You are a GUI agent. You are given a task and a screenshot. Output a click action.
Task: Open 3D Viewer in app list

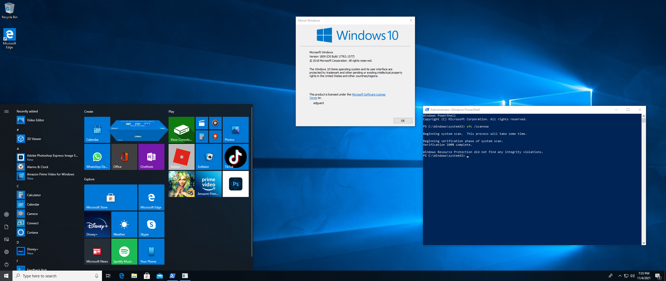[47, 139]
